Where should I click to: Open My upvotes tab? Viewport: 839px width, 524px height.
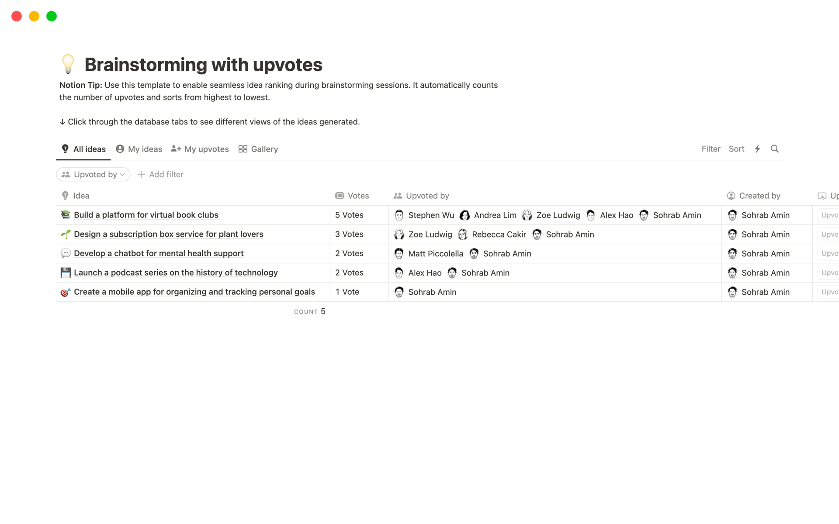(x=201, y=149)
